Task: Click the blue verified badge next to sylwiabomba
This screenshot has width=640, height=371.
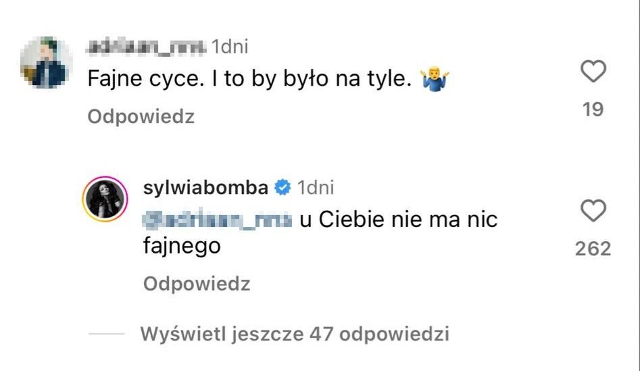Action: pyautogui.click(x=284, y=187)
